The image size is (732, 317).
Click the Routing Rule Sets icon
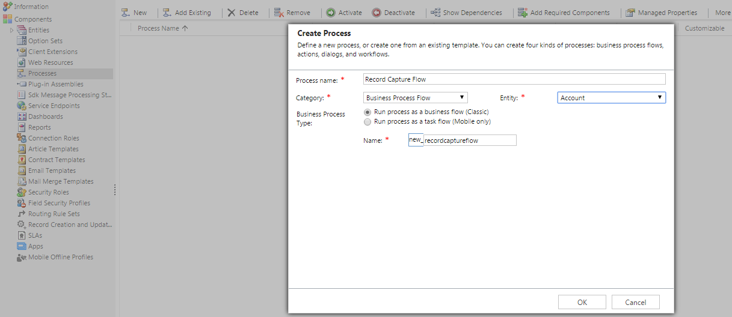coord(22,214)
